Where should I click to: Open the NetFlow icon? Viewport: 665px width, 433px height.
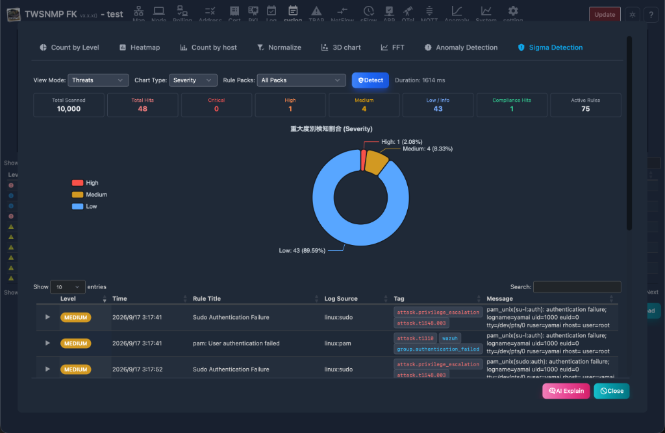[x=342, y=13]
